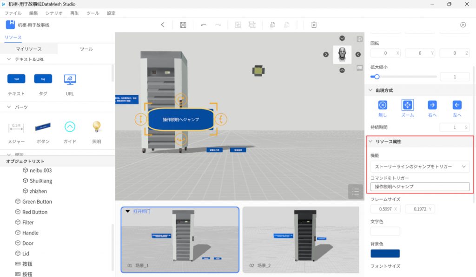Collapse the リソース属性 section
This screenshot has height=277, width=476.
pyautogui.click(x=370, y=142)
